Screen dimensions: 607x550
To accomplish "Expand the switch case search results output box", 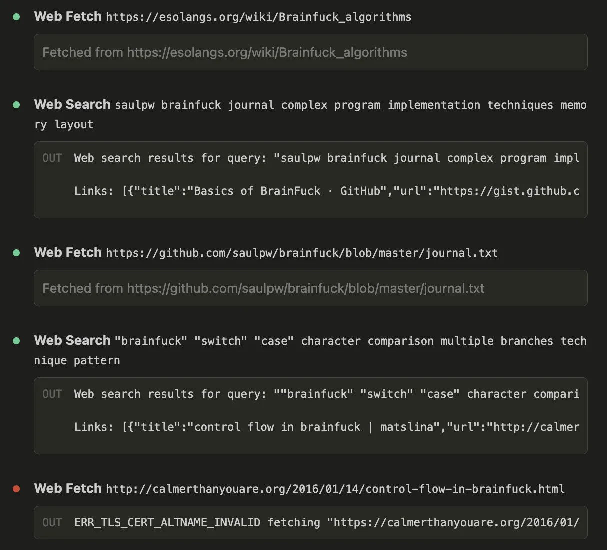I will click(310, 416).
